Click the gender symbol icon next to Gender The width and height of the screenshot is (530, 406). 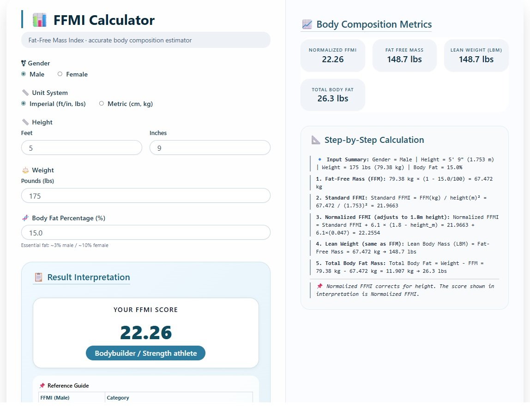[x=24, y=63]
